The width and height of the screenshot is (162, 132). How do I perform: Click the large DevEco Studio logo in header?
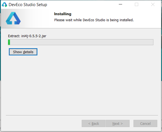(13, 18)
